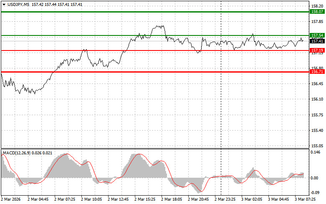Click the 2 Mar 12:45 time label
This screenshot has width=326, height=204.
(119, 200)
